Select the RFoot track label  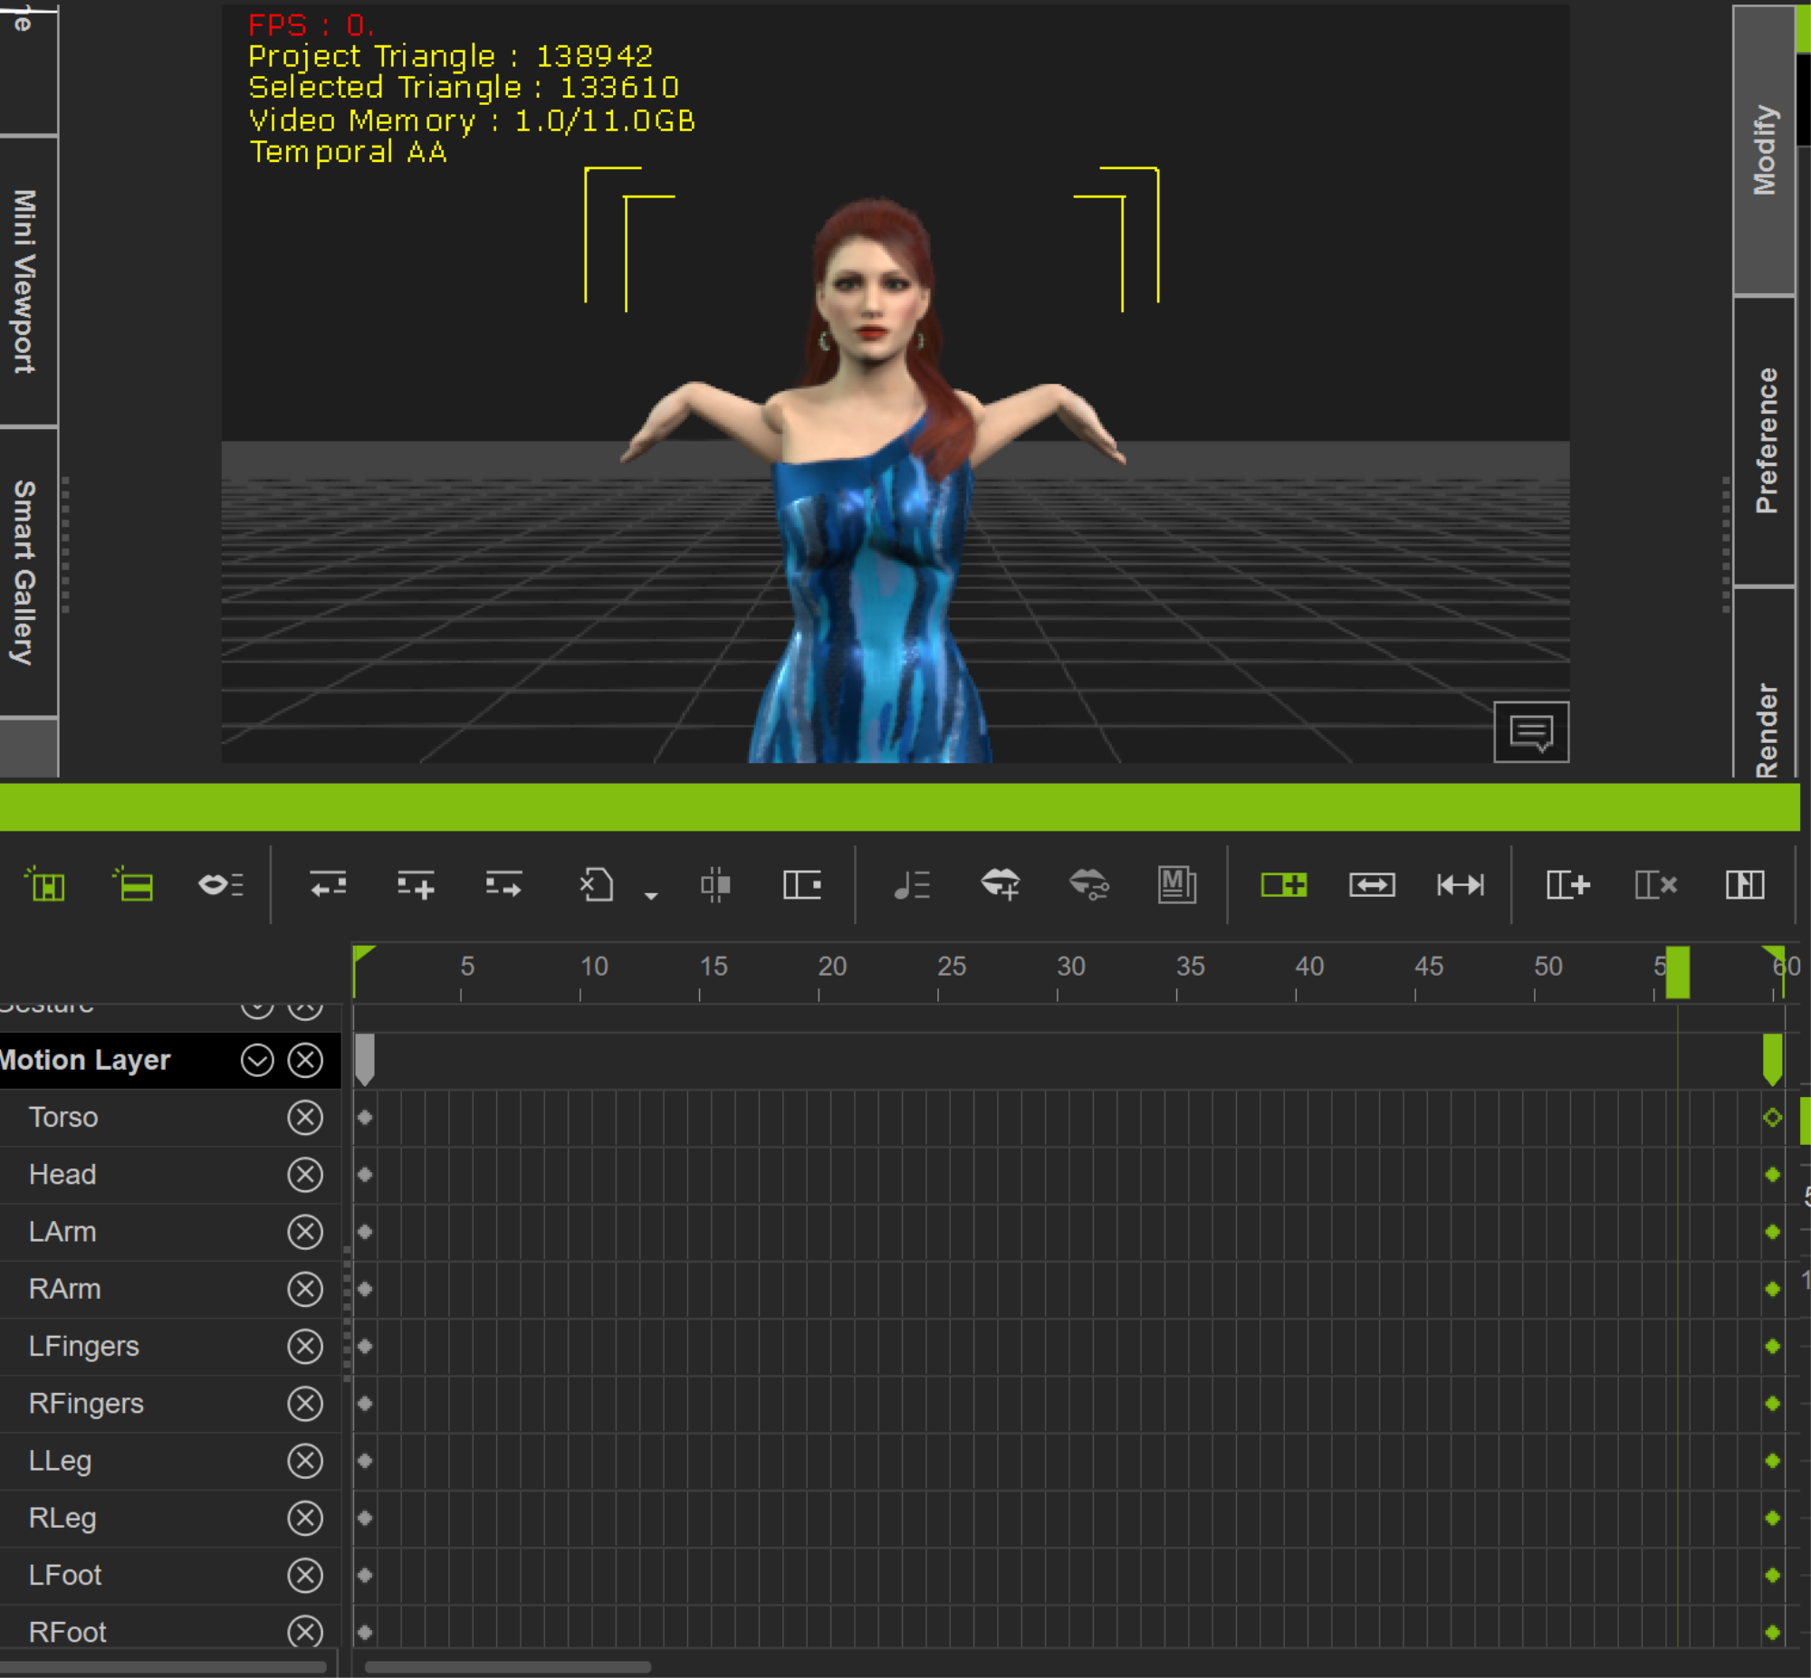[x=68, y=1632]
